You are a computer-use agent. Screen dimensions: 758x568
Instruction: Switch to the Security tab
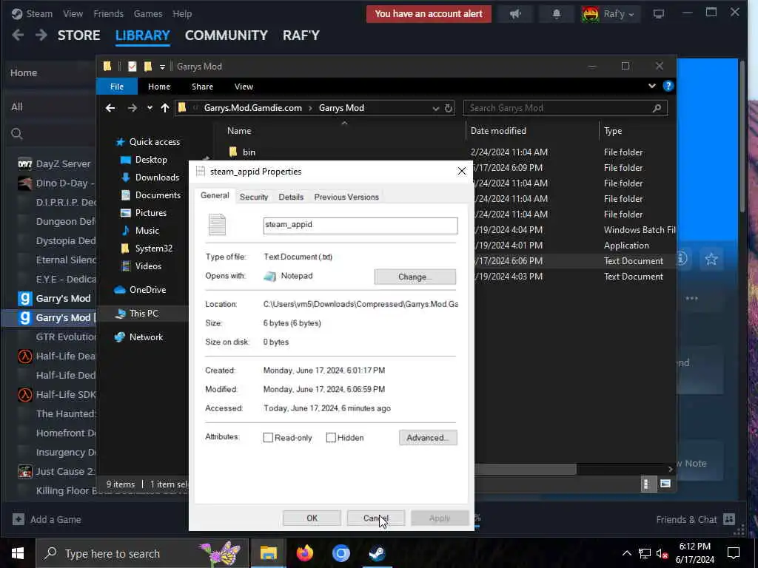pos(254,197)
